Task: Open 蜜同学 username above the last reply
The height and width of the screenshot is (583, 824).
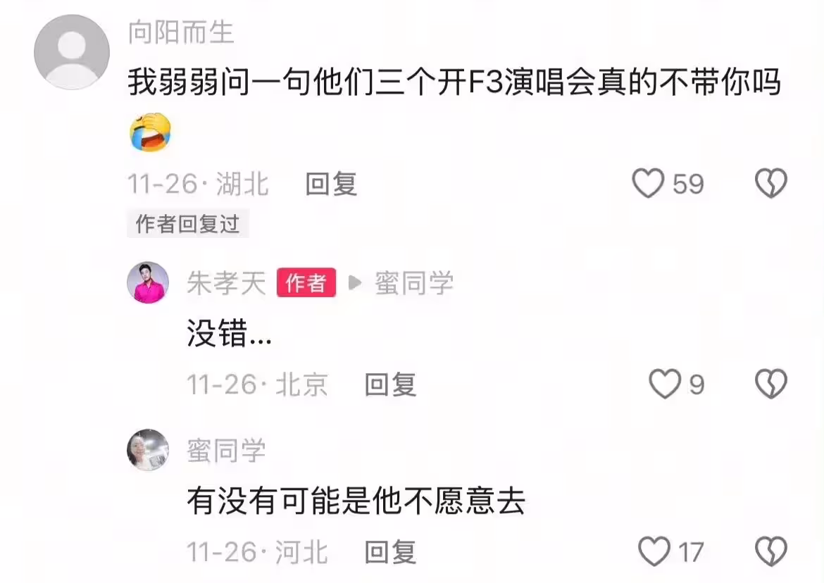Action: pos(227,451)
